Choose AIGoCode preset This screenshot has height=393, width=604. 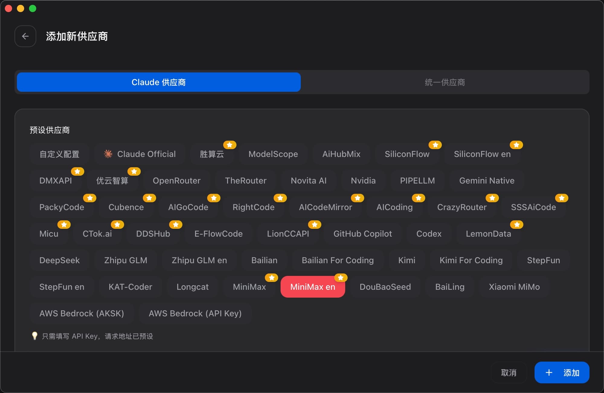pyautogui.click(x=188, y=207)
